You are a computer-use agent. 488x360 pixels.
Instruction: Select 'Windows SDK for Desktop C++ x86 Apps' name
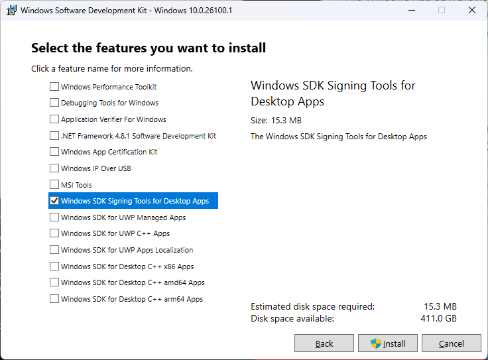click(127, 267)
